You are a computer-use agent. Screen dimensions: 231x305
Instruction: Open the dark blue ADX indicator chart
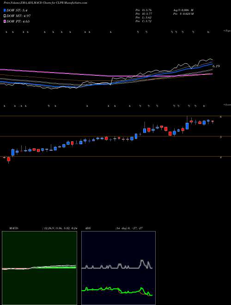(x=118, y=268)
